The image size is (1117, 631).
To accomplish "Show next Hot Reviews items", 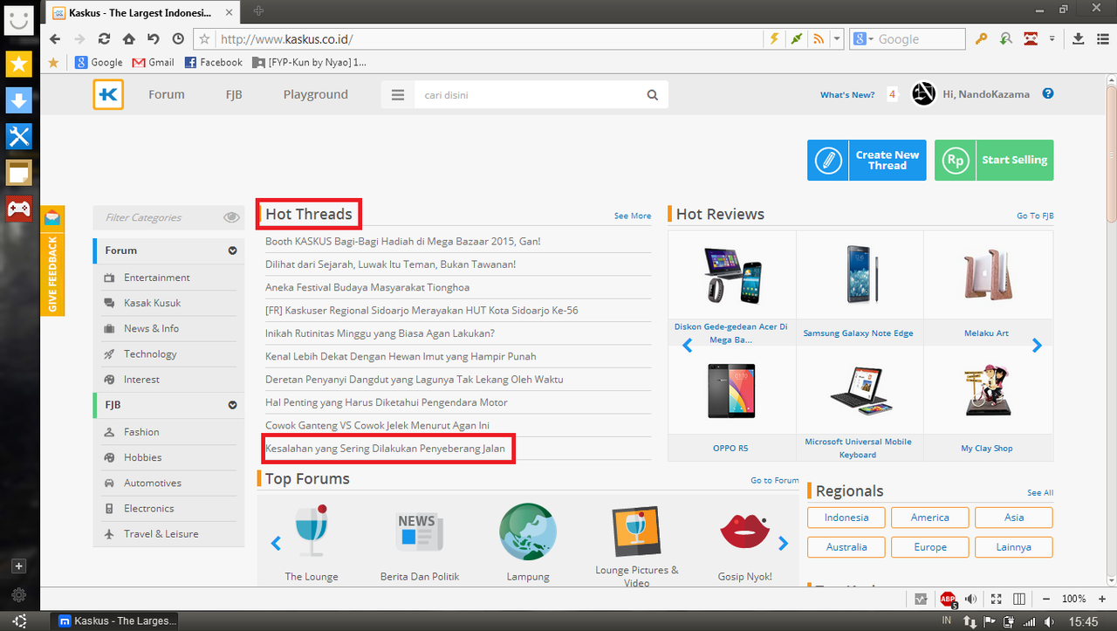I will click(x=1037, y=346).
